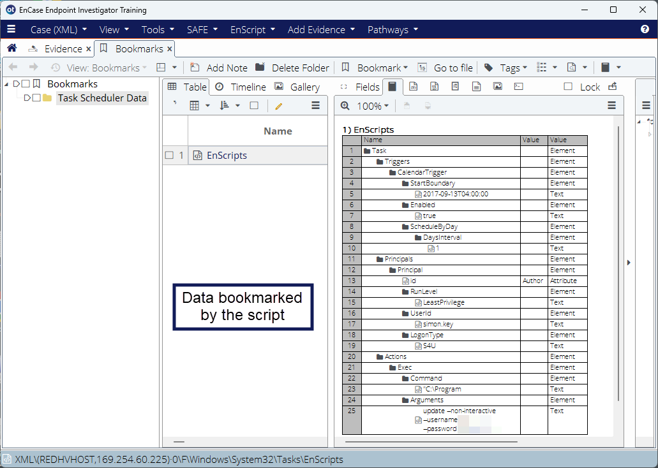Open the hamburger application menu
The width and height of the screenshot is (658, 468).
click(x=11, y=29)
